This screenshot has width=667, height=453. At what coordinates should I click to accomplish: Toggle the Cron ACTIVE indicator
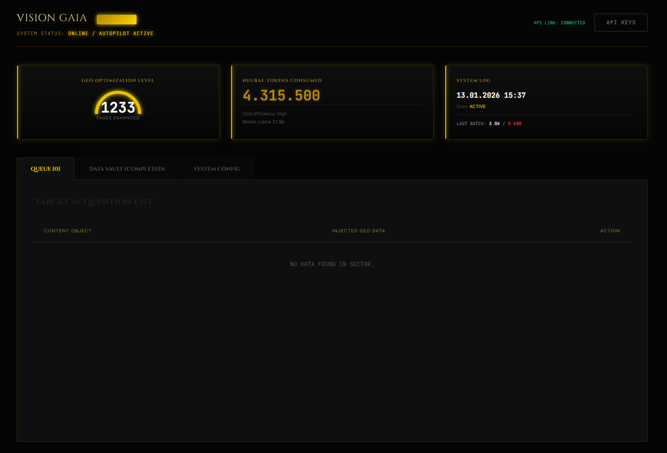tap(478, 106)
